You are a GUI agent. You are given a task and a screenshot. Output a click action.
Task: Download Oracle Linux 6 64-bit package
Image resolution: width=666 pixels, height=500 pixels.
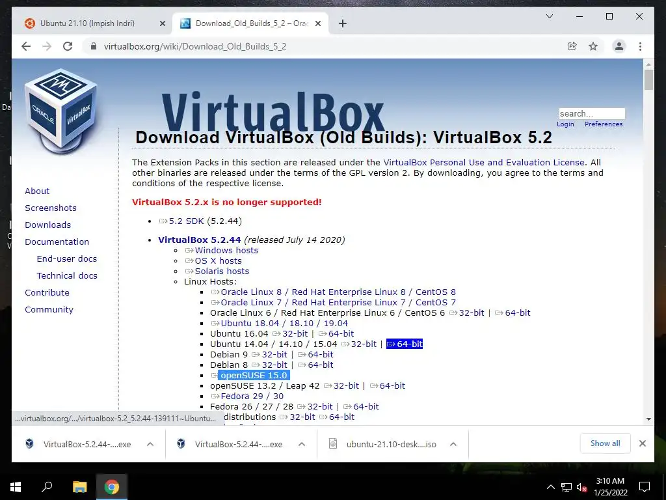tap(513, 313)
